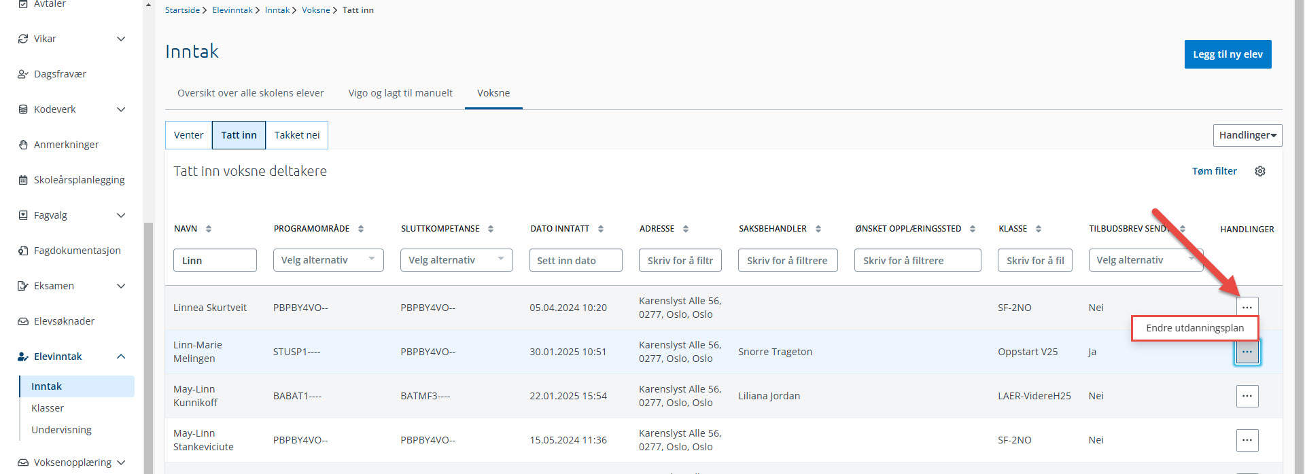
Task: Open Undervisning in the sidebar
Action: (61, 430)
